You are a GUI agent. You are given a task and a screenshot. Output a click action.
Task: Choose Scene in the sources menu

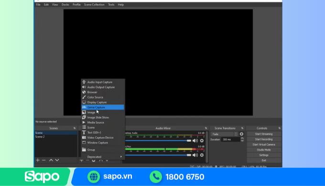(x=103, y=127)
